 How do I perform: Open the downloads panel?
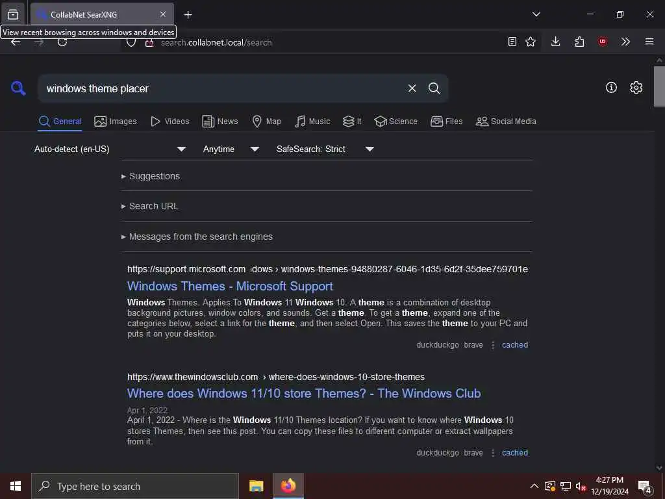tap(555, 42)
